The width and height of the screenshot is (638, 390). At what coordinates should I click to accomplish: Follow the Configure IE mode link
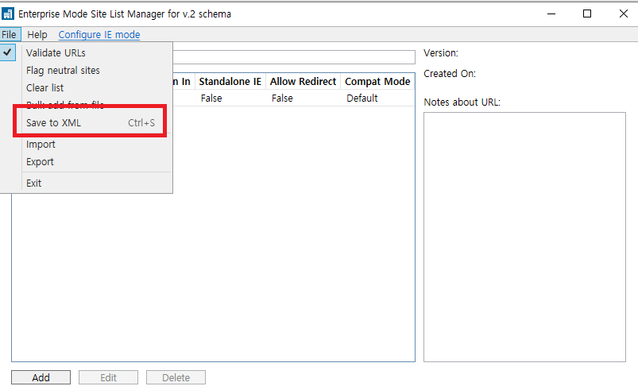(x=99, y=35)
